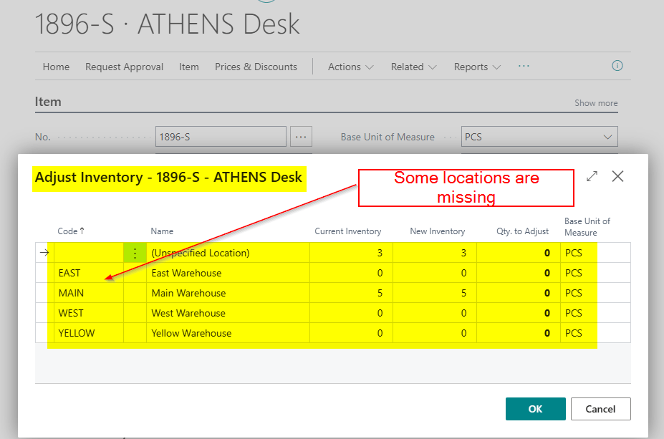Click the info icon in the action bar
Image resolution: width=664 pixels, height=439 pixels.
617,66
